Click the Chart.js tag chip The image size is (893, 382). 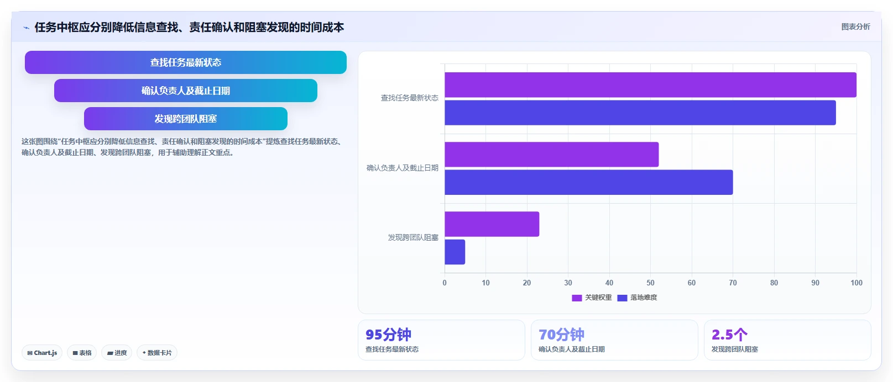click(42, 353)
